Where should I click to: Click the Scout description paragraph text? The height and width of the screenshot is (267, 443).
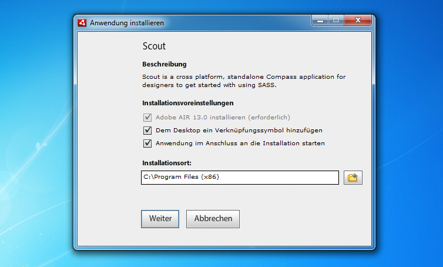244,81
